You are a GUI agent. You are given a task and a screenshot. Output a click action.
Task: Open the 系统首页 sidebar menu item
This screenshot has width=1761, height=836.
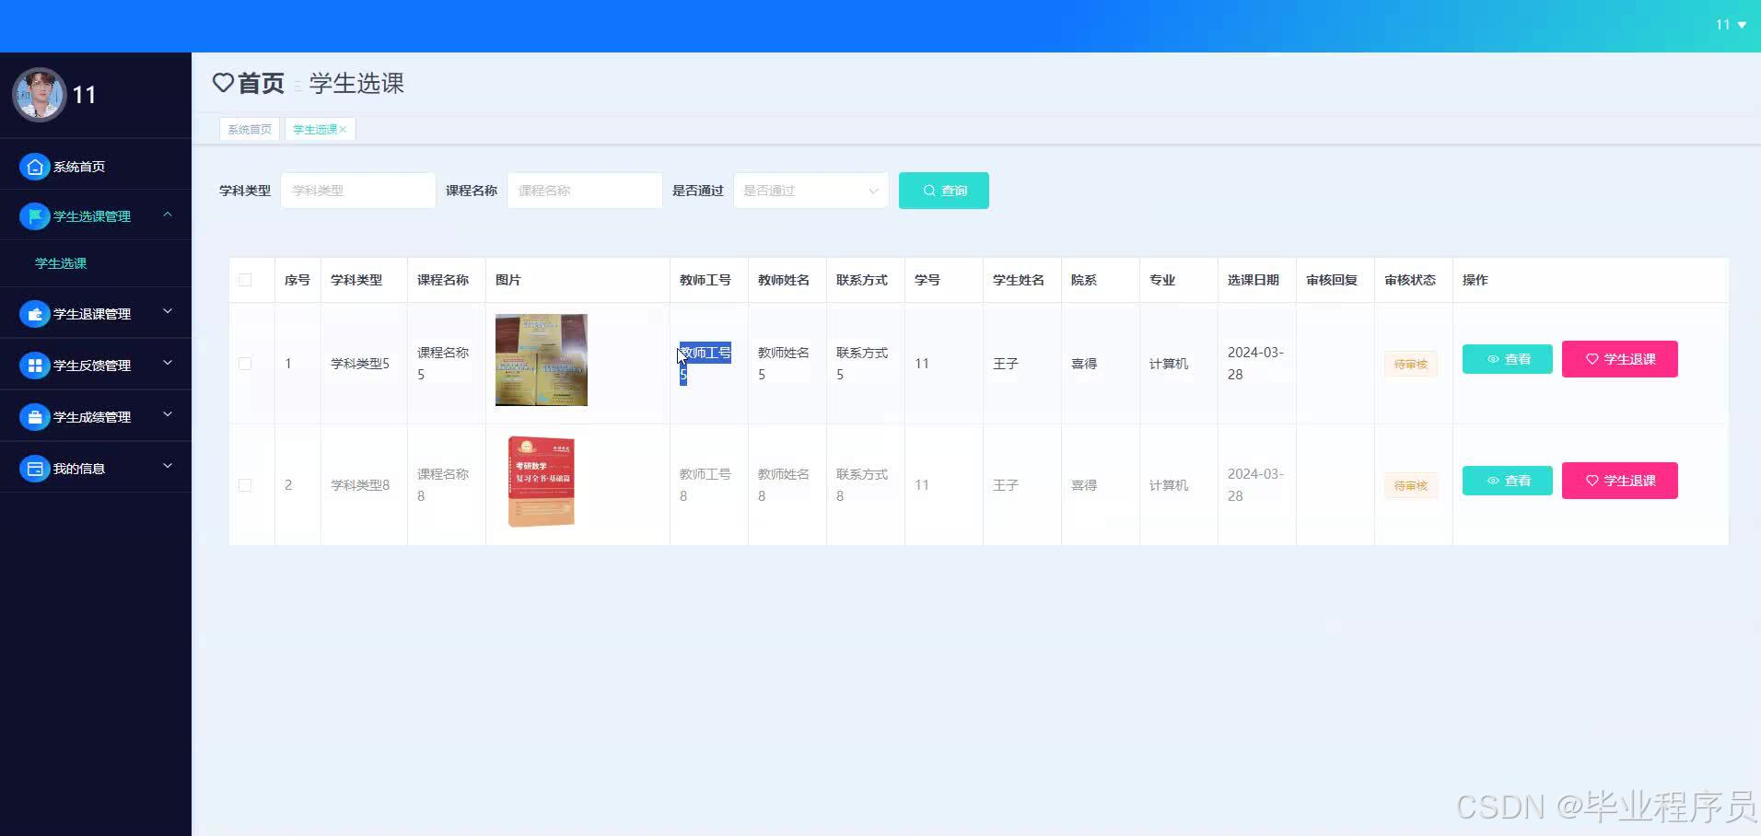click(96, 167)
